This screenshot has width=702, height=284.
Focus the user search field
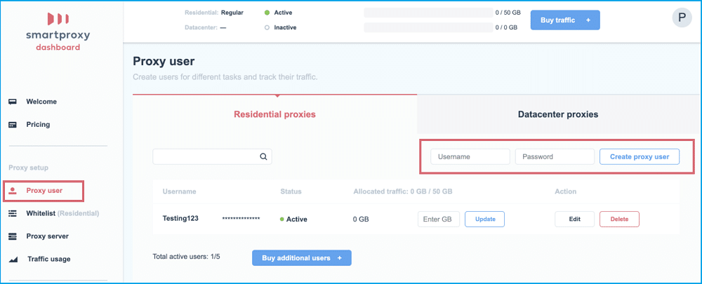click(212, 156)
